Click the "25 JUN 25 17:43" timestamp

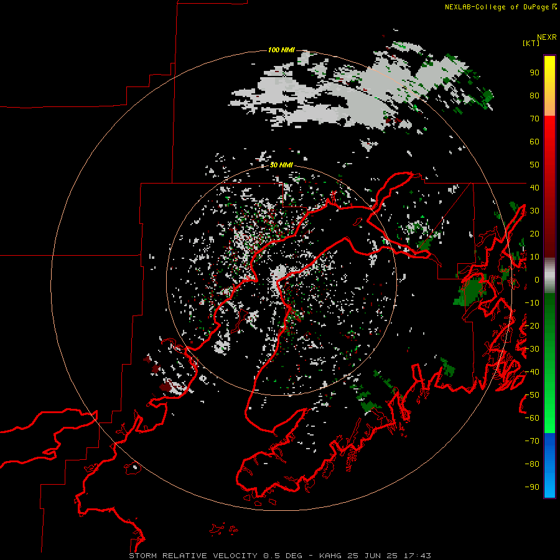pyautogui.click(x=390, y=556)
